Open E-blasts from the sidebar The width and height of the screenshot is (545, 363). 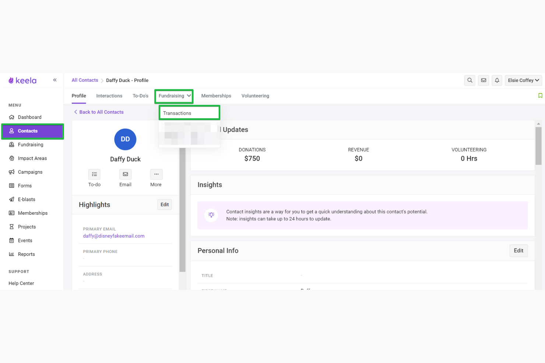pyautogui.click(x=26, y=199)
